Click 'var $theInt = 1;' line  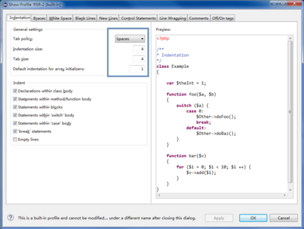[186, 83]
